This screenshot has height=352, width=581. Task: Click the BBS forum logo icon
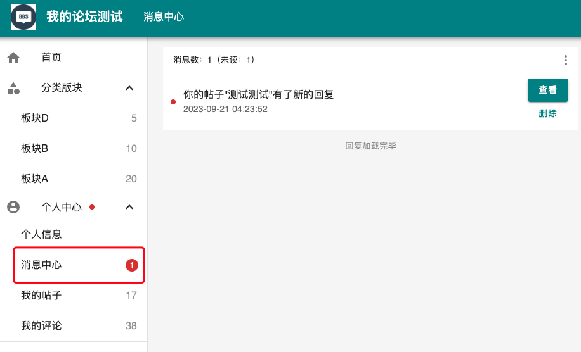[x=23, y=17]
